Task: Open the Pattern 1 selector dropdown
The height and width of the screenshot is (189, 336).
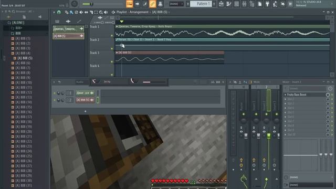Action: (x=201, y=4)
